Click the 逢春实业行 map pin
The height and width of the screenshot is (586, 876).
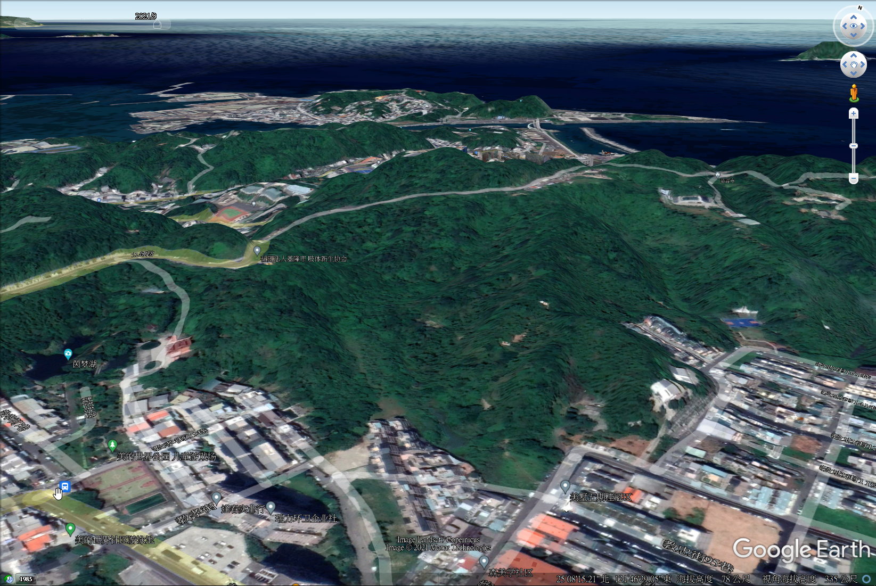pyautogui.click(x=216, y=498)
